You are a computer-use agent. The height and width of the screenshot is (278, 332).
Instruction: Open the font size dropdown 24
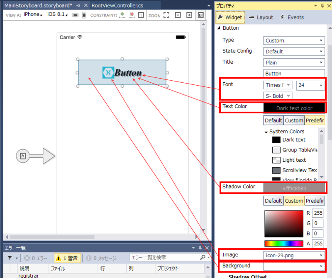[310, 85]
